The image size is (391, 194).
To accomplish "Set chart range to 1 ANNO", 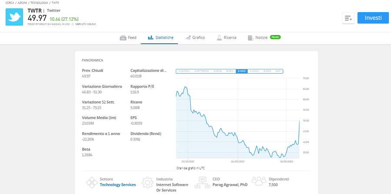I will click(x=254, y=71).
